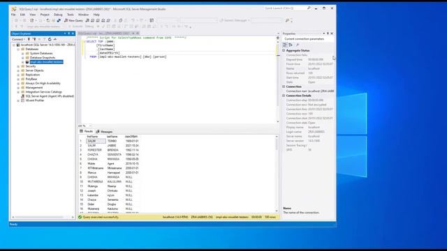
Task: Select the highlighted impl-abc-mwallet database
Action: click(x=47, y=62)
